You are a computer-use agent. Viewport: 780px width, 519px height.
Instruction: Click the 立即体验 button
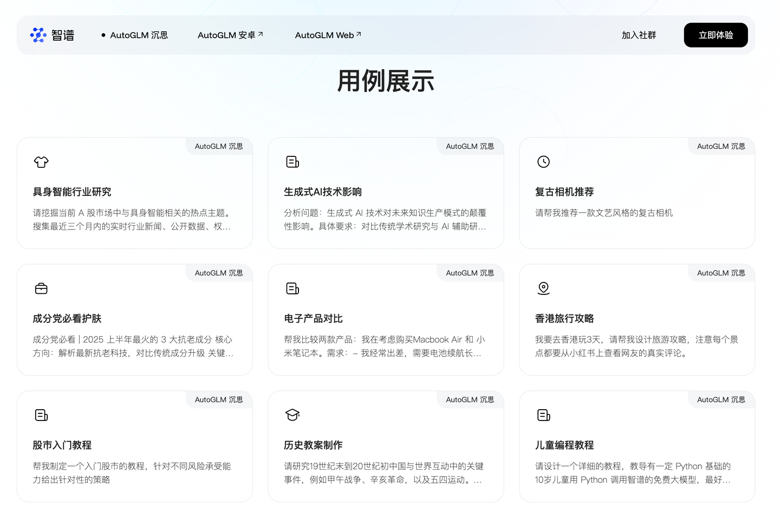(716, 35)
